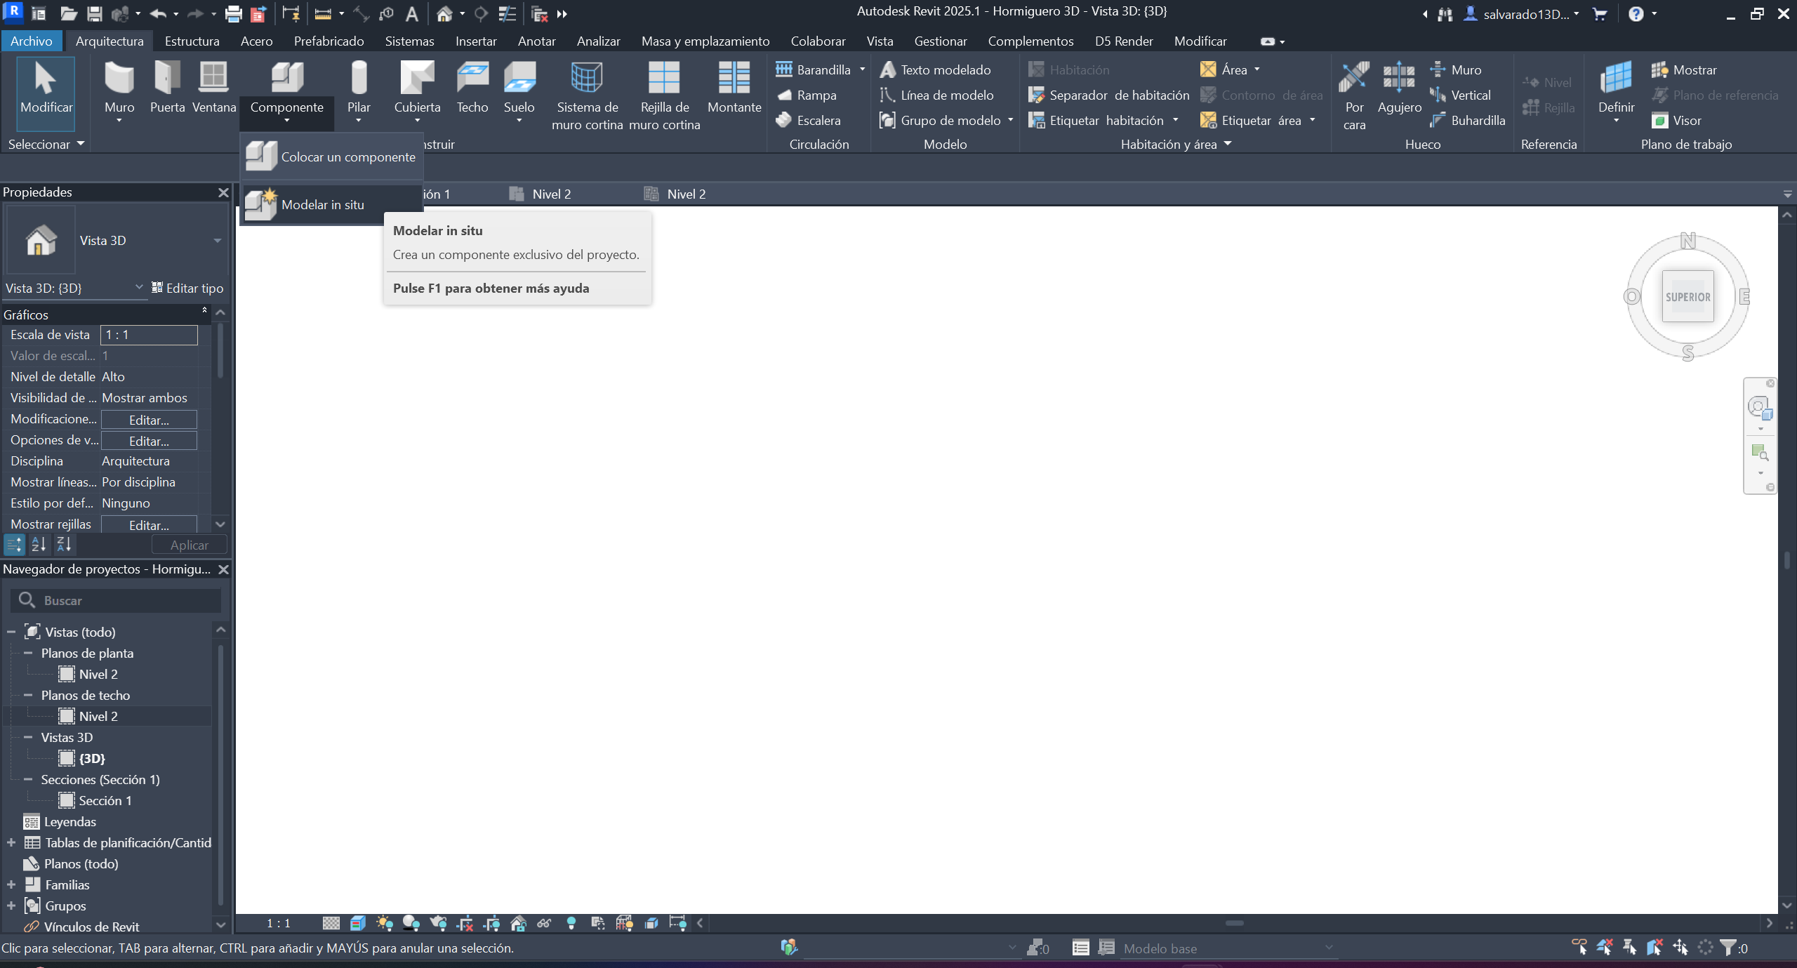Switch to the Gestionar ribbon tab
1797x968 pixels.
[x=940, y=41]
